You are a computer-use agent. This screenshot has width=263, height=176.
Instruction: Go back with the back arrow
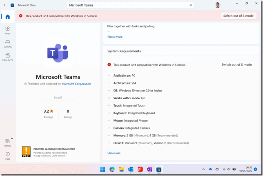click(x=5, y=5)
